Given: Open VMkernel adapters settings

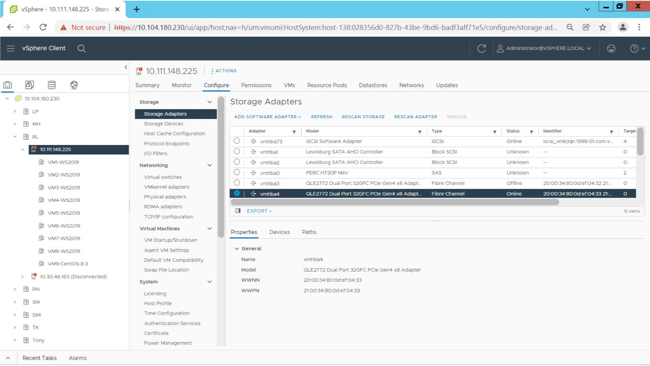Looking at the screenshot, I should click(167, 187).
